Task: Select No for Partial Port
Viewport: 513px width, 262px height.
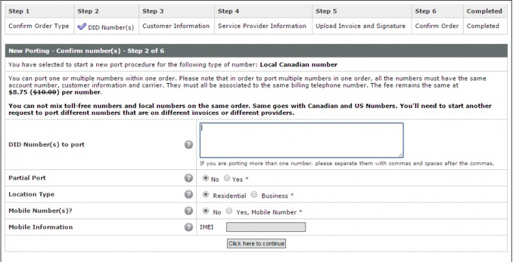Action: pos(205,178)
